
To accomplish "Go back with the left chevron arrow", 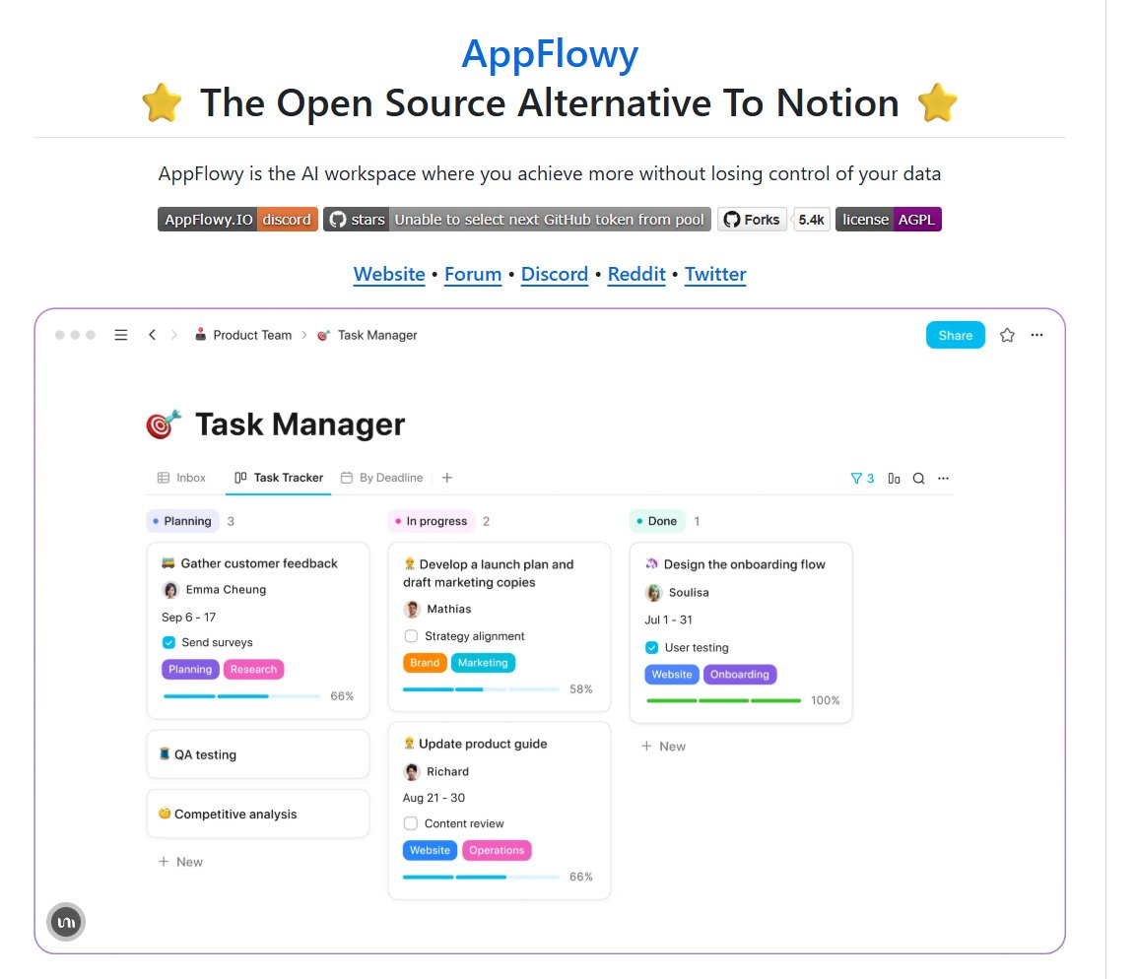I will tap(152, 335).
